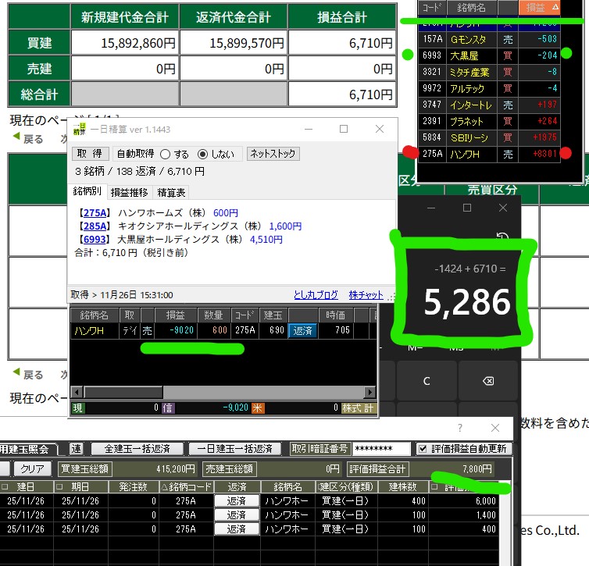The width and height of the screenshot is (589, 566).
Task: Sort by △銘柄コード column header
Action: coord(186,486)
